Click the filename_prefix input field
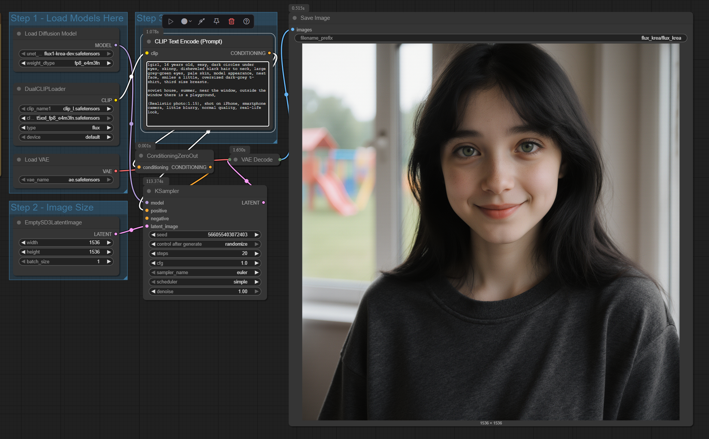709x439 pixels. point(490,38)
